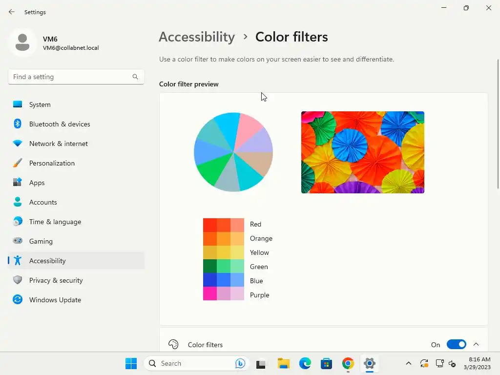Show hidden icons in the system tray
The width and height of the screenshot is (500, 375).
(409, 363)
